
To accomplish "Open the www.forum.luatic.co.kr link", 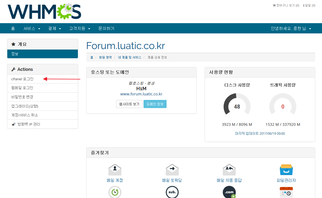I will (x=141, y=94).
